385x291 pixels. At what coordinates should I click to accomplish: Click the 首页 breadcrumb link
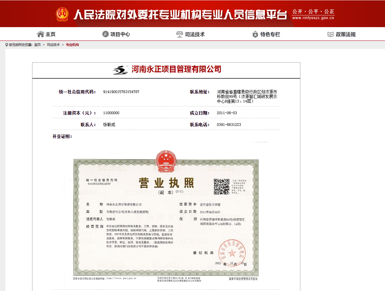[x=37, y=45]
